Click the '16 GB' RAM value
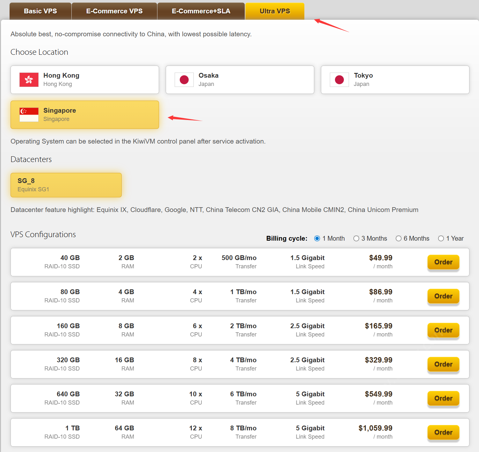Image resolution: width=479 pixels, height=452 pixels. (125, 360)
